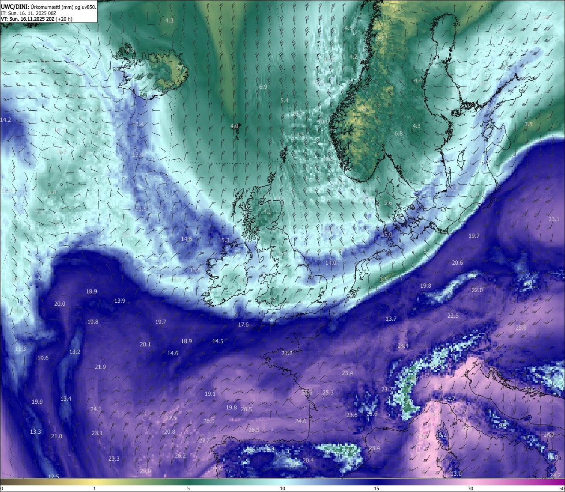Select the 25.6 value on the map

(x=521, y=328)
